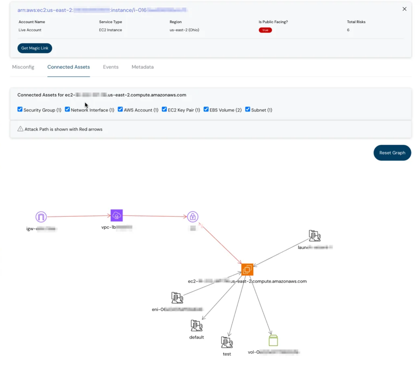Select the igw internet gateway node
Image resolution: width=420 pixels, height=367 pixels.
tap(40, 217)
